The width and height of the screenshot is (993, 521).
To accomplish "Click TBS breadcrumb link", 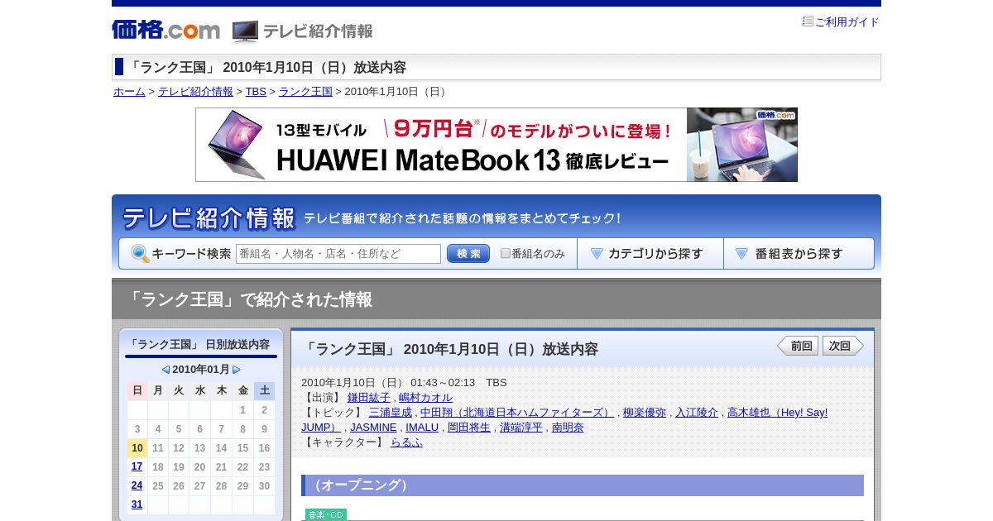I will click(256, 92).
